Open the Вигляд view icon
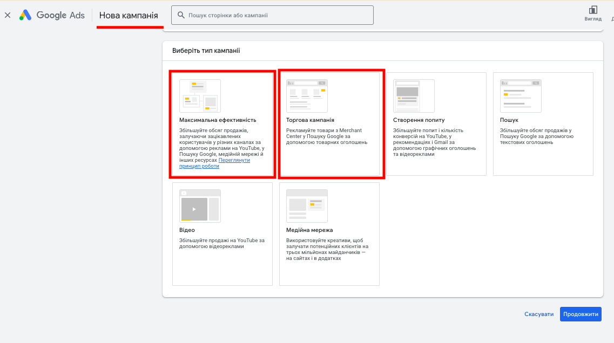Viewport: 614px width, 343px height. click(x=593, y=13)
